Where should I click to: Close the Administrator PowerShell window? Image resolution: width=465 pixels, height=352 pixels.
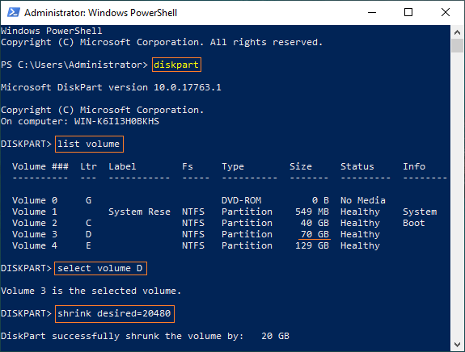click(x=446, y=12)
